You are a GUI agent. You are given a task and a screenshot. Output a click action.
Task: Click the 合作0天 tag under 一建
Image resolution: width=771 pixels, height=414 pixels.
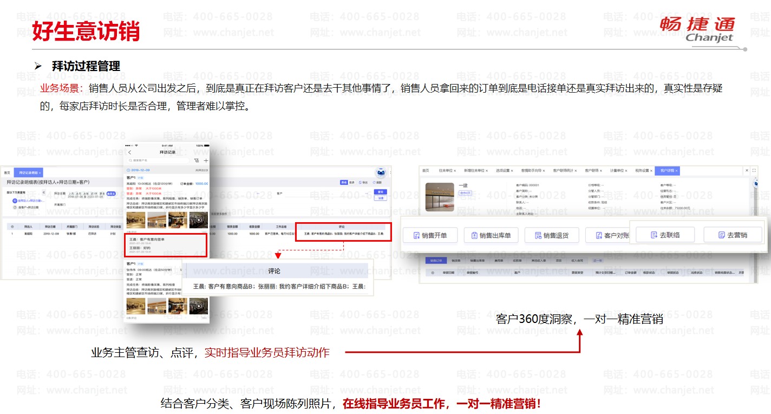465,193
